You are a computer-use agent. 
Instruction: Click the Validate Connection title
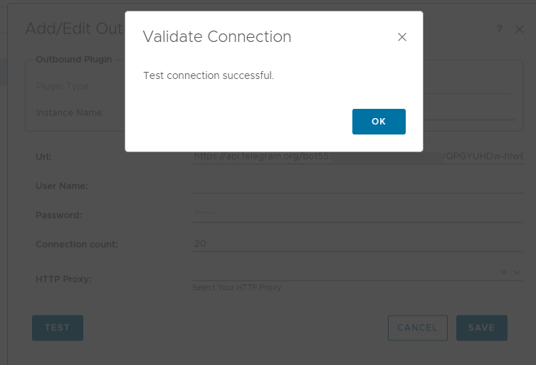point(217,37)
